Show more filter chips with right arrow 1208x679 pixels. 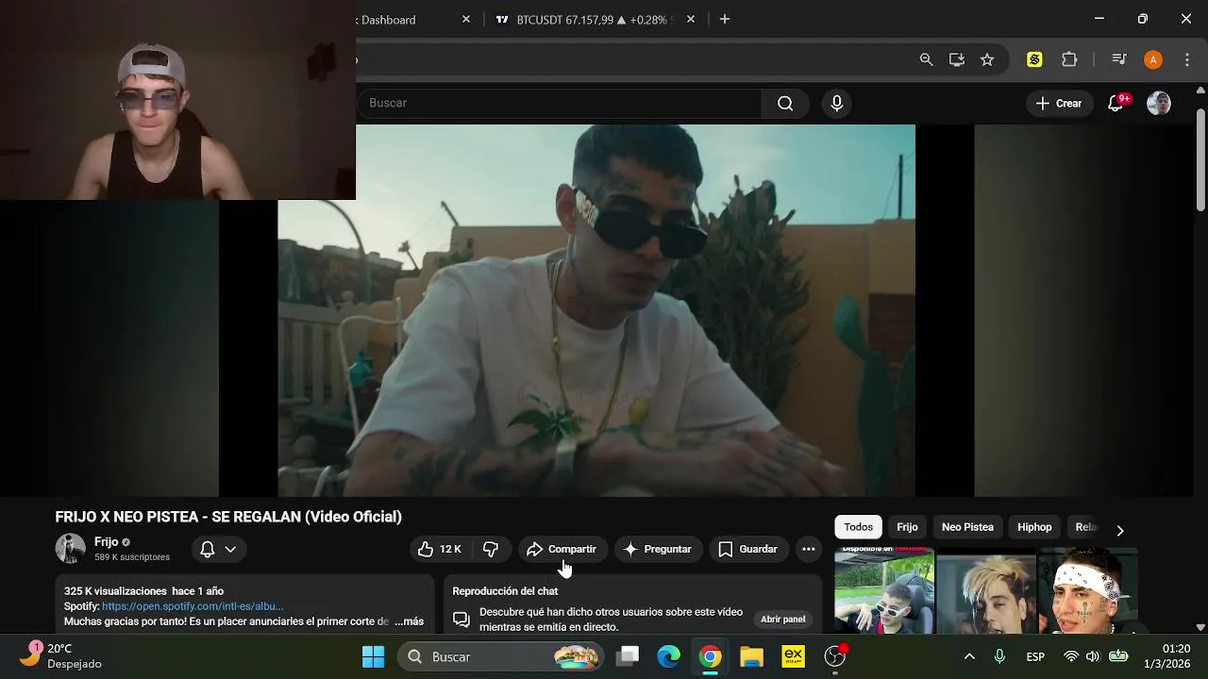(1119, 530)
